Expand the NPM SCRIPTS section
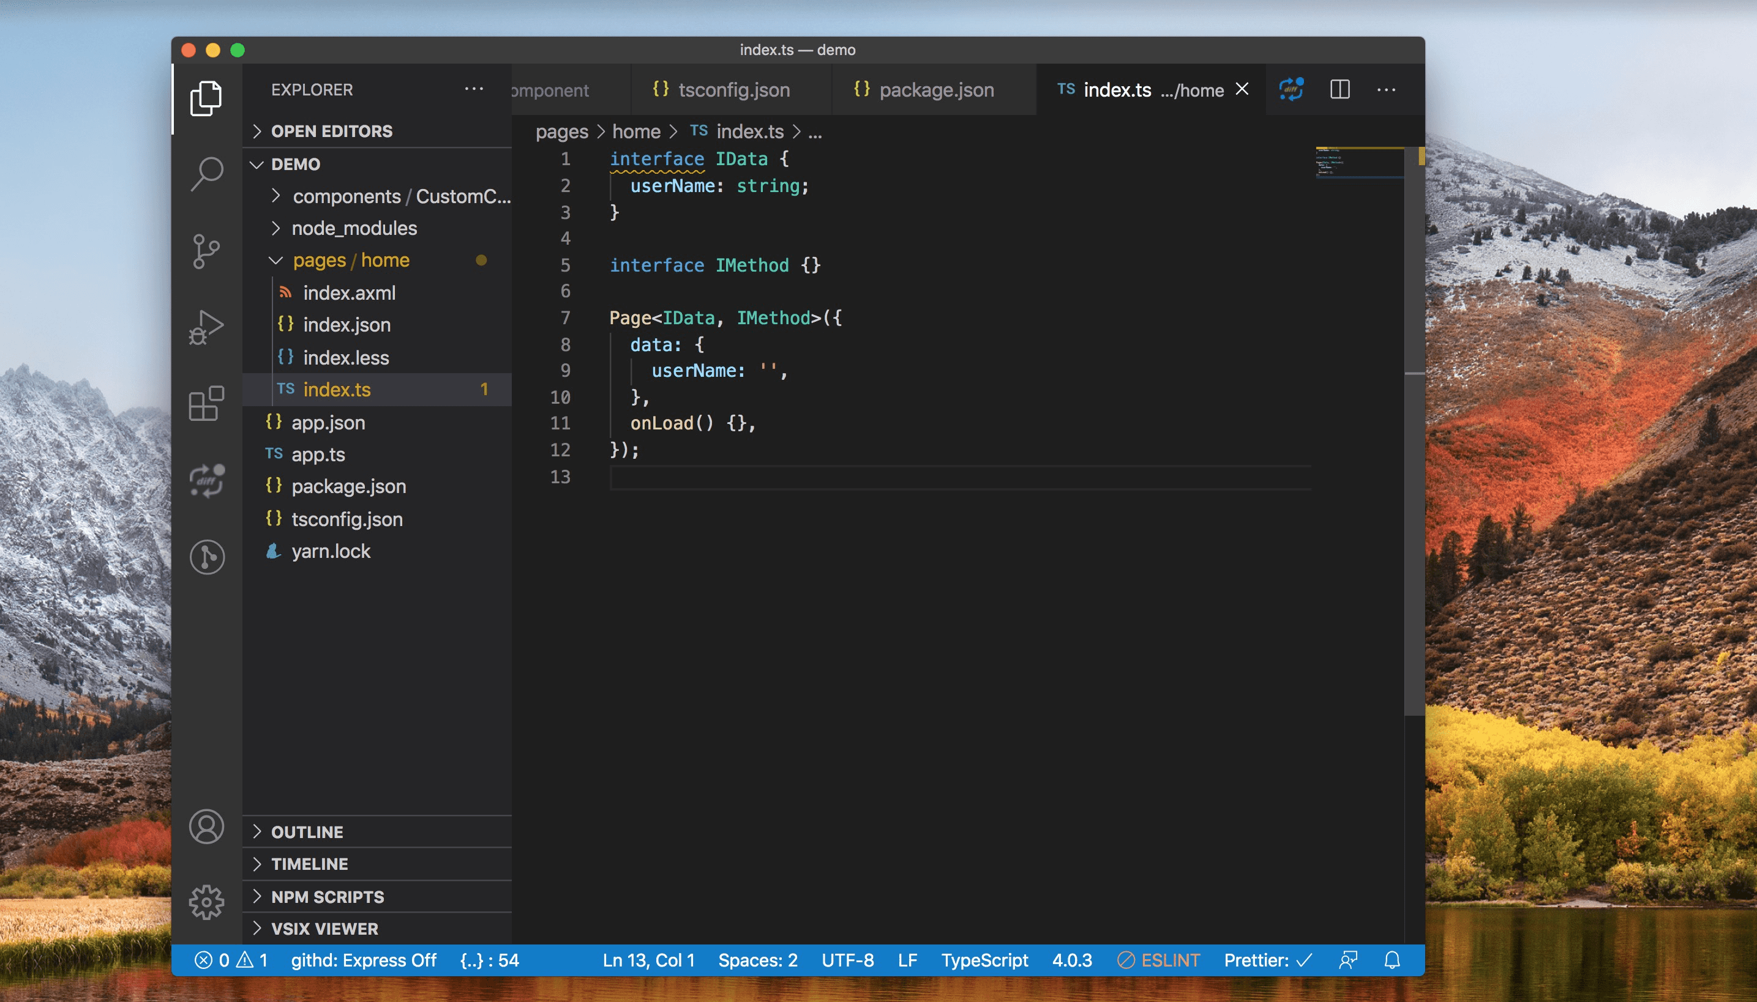 [x=376, y=897]
